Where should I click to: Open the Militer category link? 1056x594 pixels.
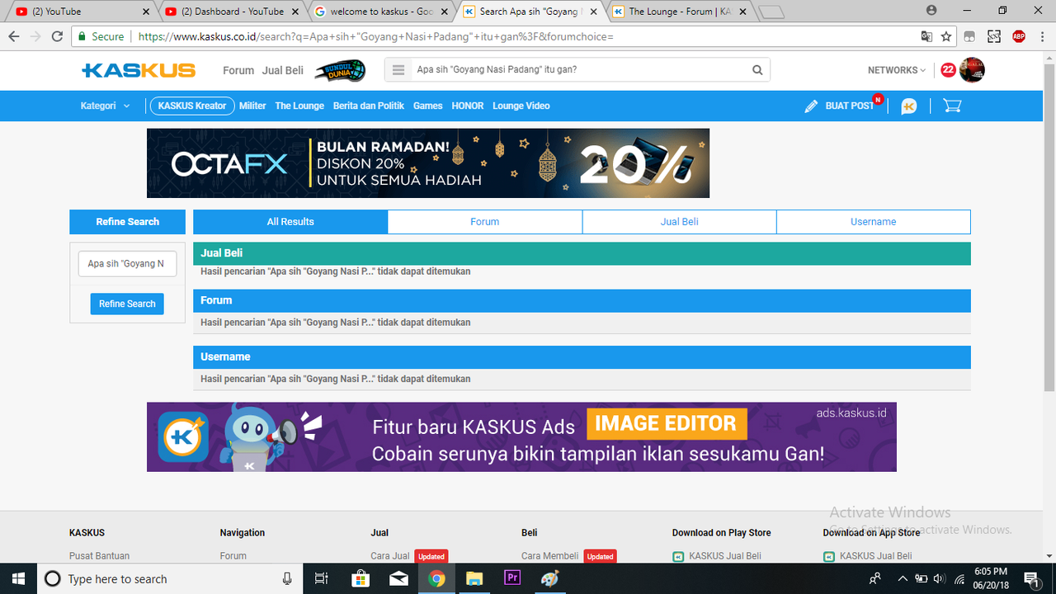(253, 106)
